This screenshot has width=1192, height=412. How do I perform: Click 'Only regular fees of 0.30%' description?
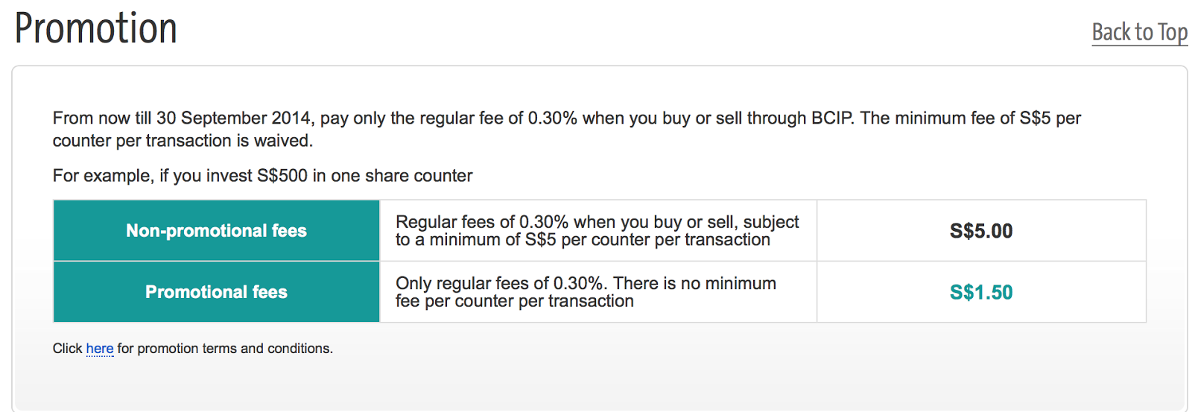click(500, 283)
